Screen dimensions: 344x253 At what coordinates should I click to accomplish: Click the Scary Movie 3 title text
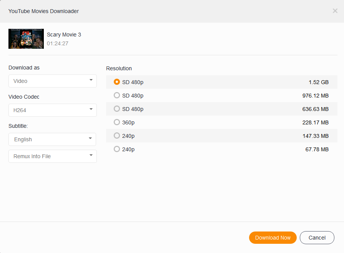pyautogui.click(x=64, y=35)
